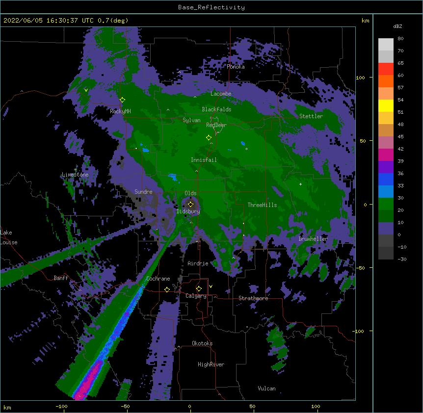Image resolution: width=423 pixels, height=413 pixels.
Task: Select the slate purple legend swatch between 10 and 0
Action: 386,229
